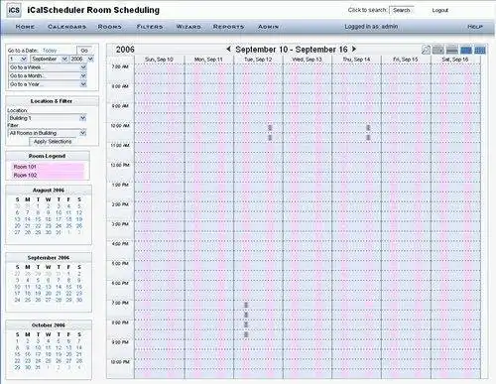Open the magnifier search view icon
496x384 pixels.
(427, 50)
